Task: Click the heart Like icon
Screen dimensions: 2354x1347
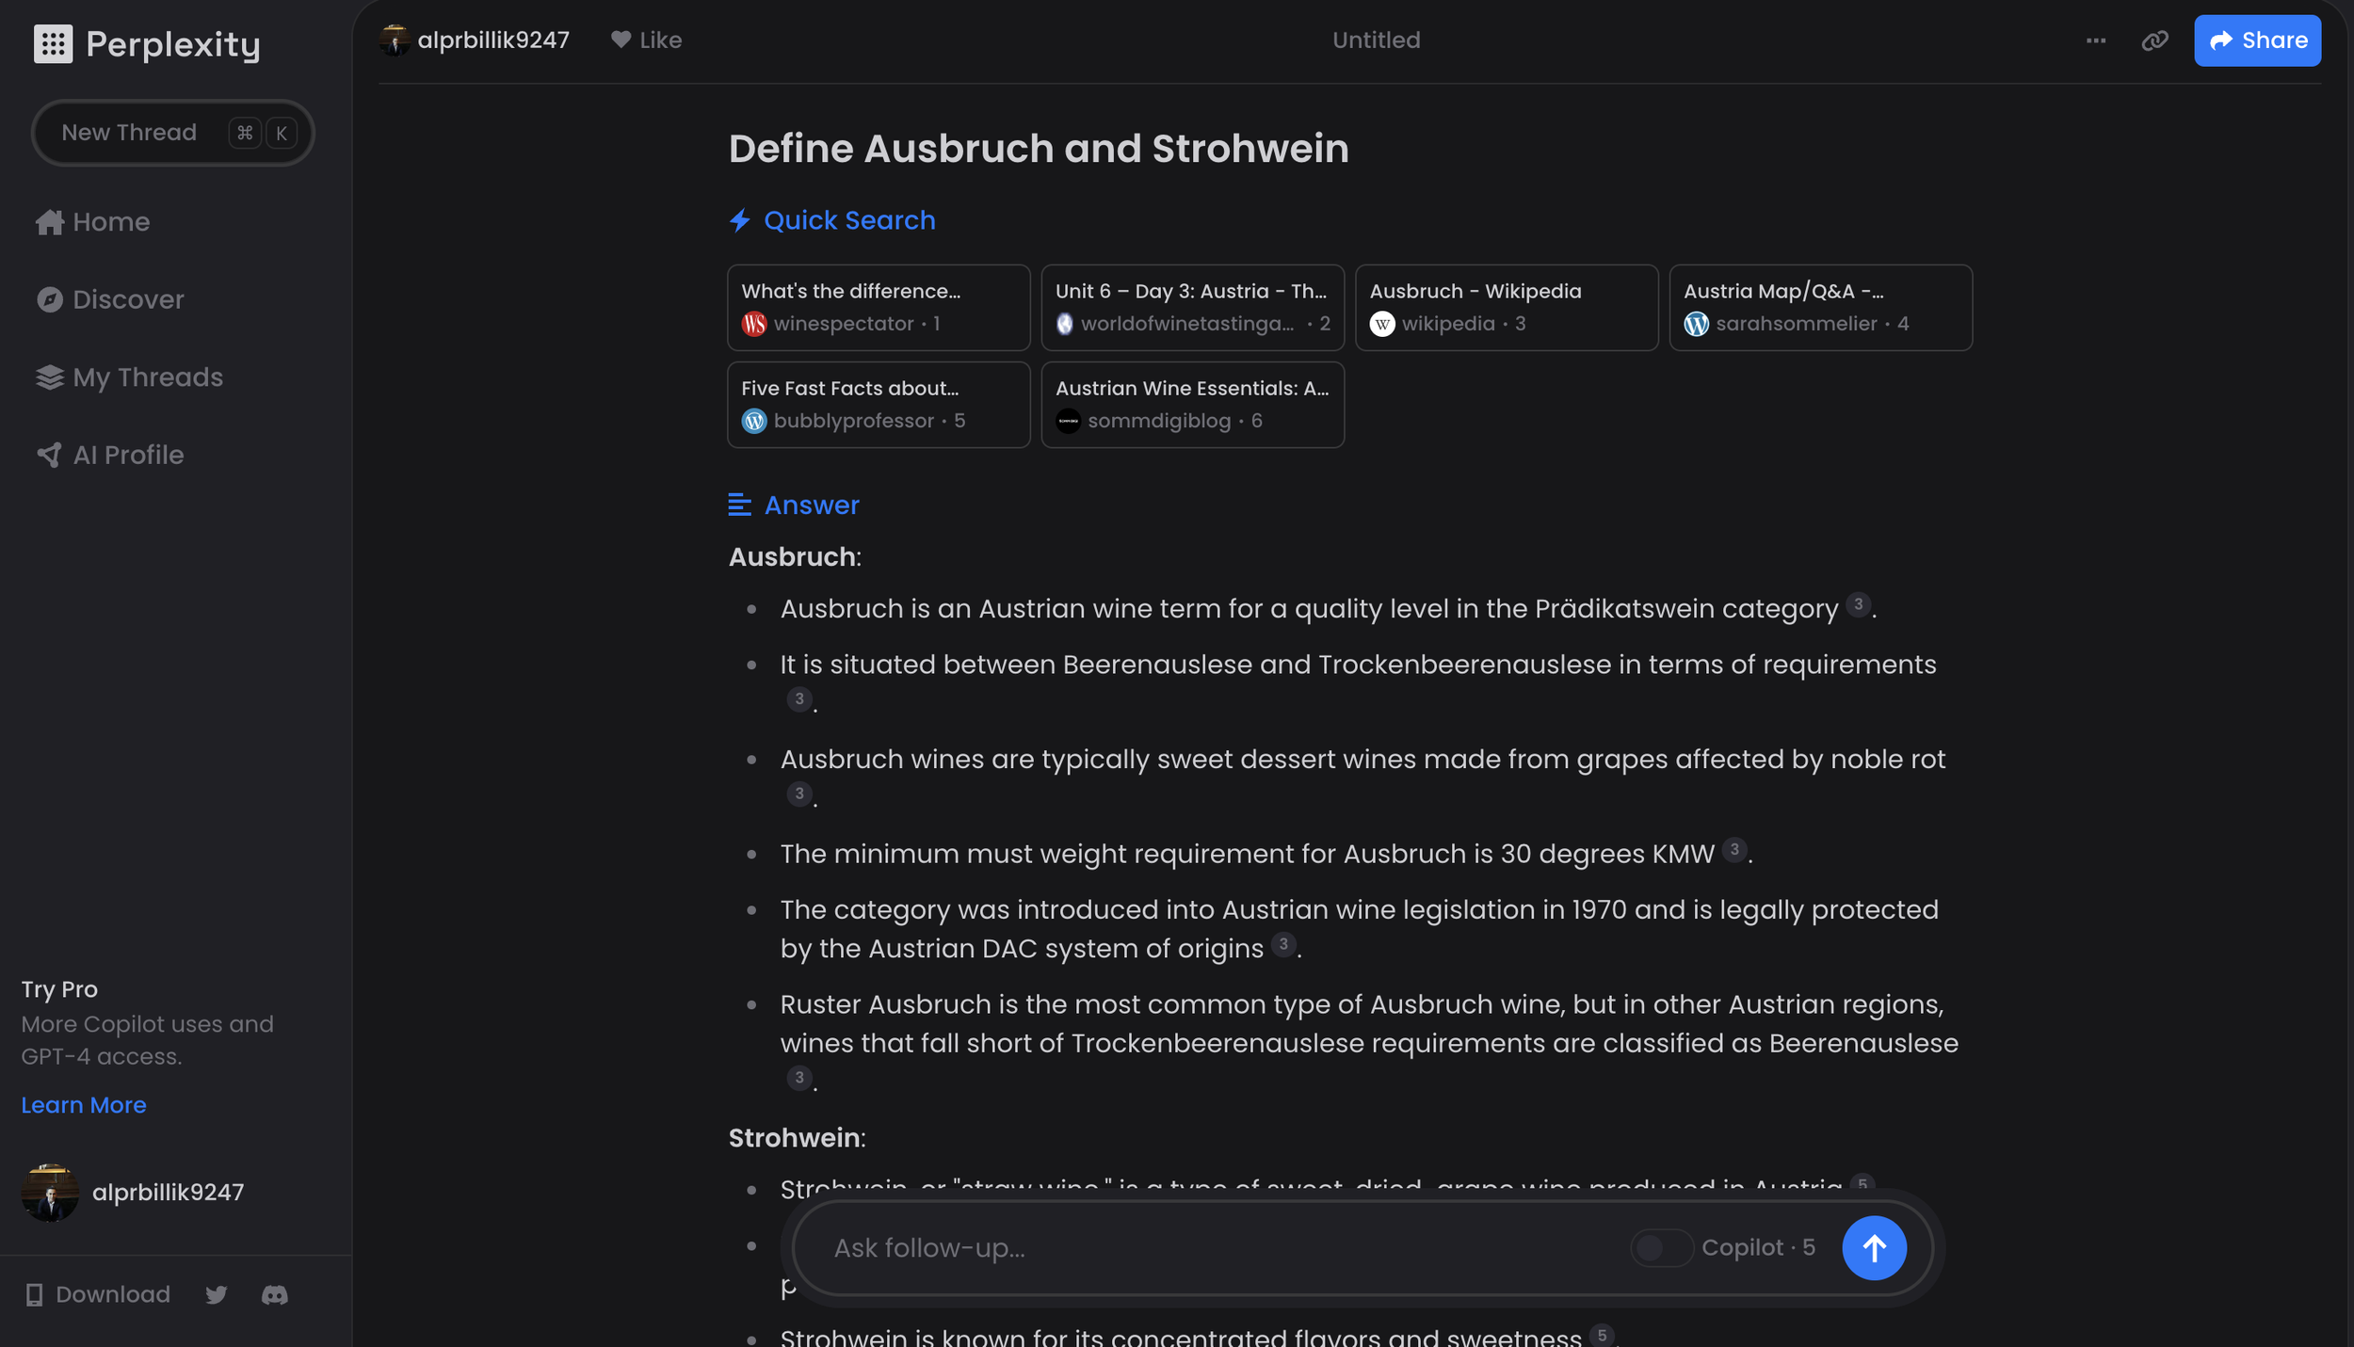Action: pyautogui.click(x=621, y=40)
